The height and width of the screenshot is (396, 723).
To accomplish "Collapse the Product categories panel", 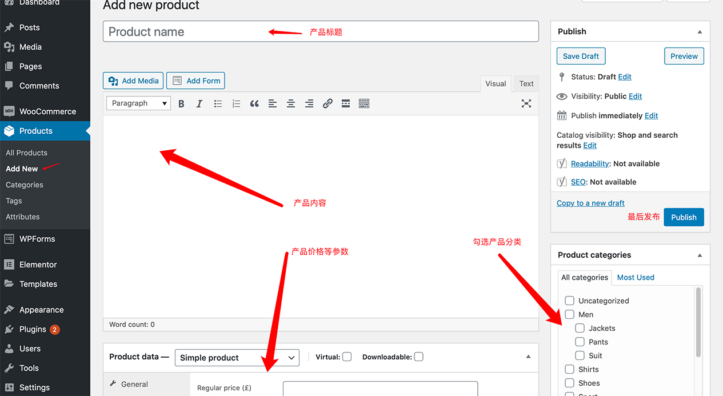I will coord(700,255).
